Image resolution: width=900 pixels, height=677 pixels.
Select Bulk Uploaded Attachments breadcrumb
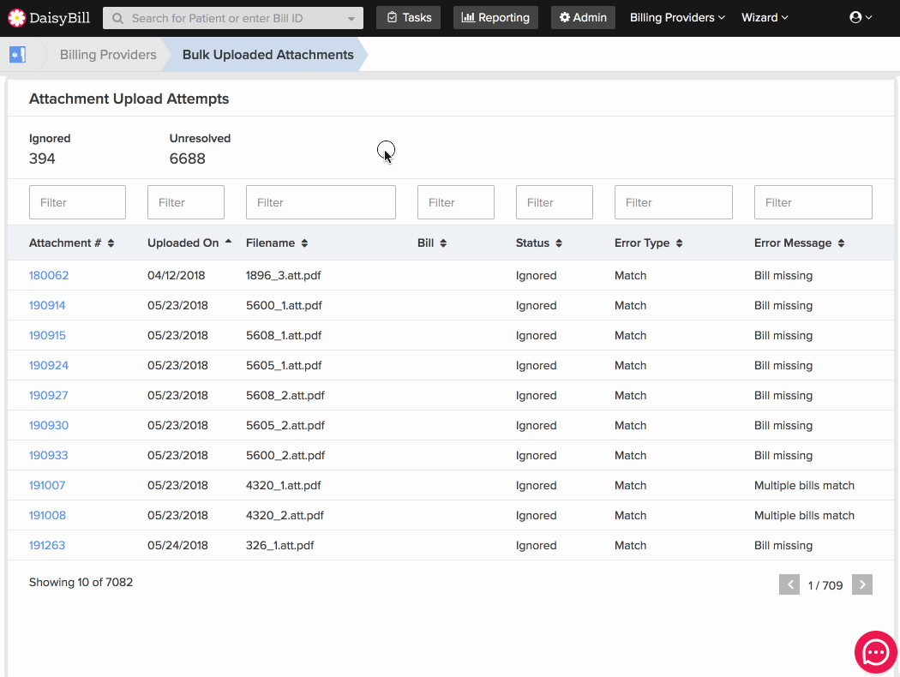268,55
